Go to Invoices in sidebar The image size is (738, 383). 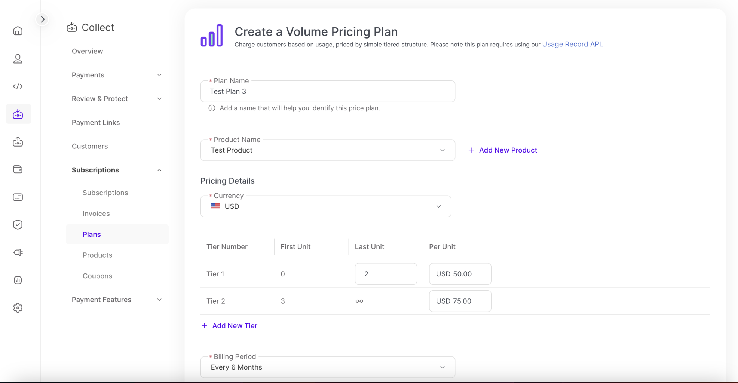[x=96, y=214]
